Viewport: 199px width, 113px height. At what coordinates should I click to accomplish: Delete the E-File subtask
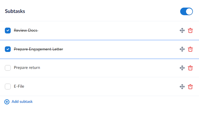click(x=190, y=87)
